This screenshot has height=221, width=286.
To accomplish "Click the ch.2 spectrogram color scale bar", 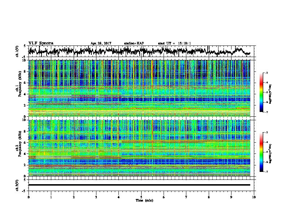I will tap(261, 152).
